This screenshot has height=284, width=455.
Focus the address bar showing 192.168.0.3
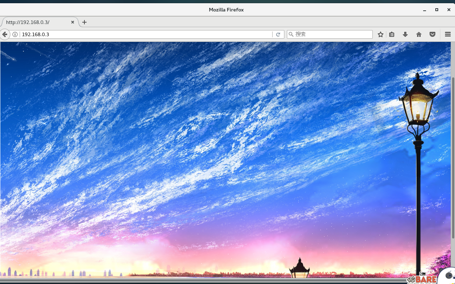point(146,34)
